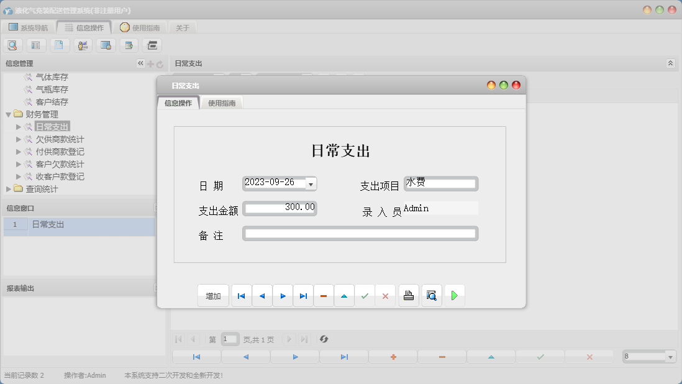Click the red cancel X icon

385,295
